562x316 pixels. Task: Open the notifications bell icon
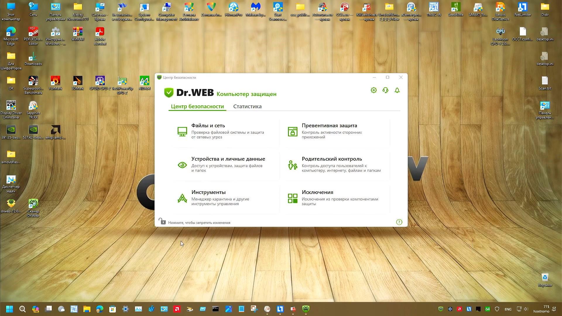coord(397,90)
